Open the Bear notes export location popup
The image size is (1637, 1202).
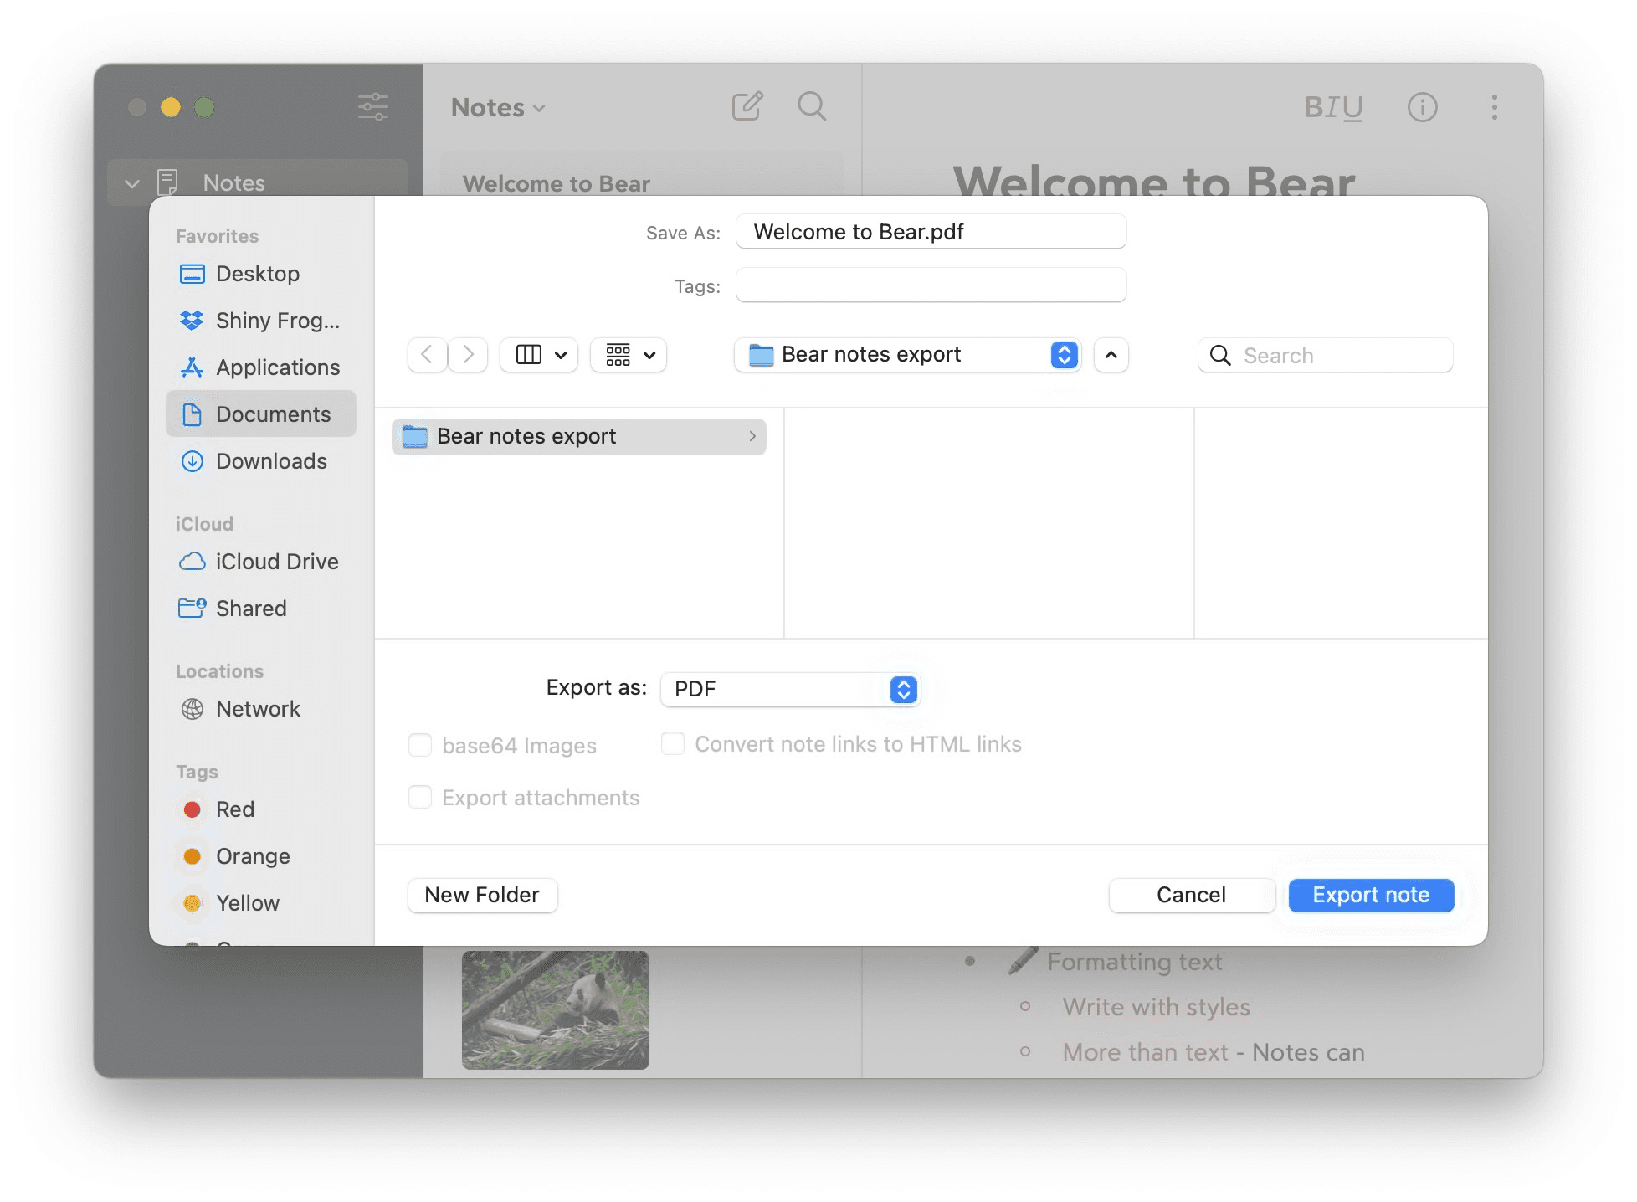pyautogui.click(x=907, y=355)
